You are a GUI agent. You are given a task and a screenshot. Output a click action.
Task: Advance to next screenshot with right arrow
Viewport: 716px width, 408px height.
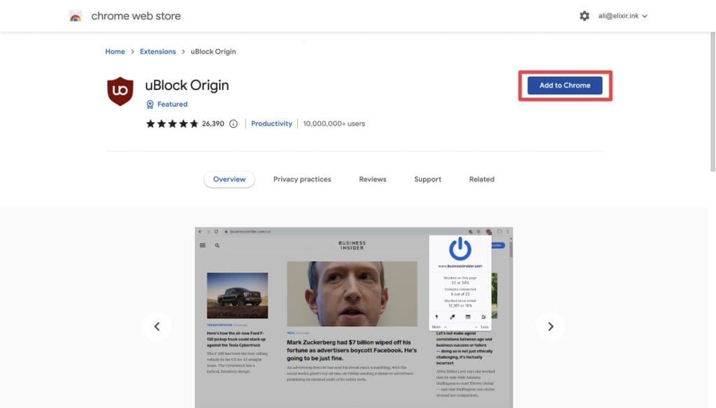click(x=550, y=326)
